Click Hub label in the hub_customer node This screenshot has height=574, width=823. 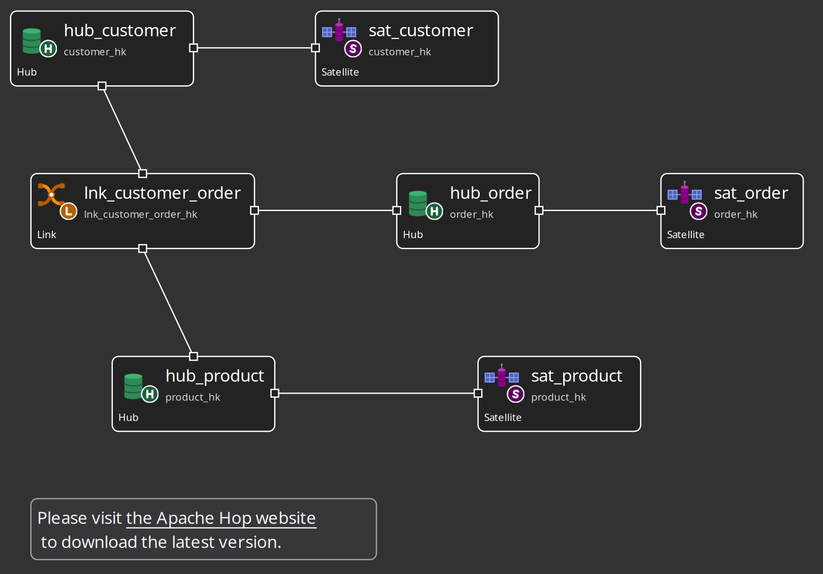27,72
